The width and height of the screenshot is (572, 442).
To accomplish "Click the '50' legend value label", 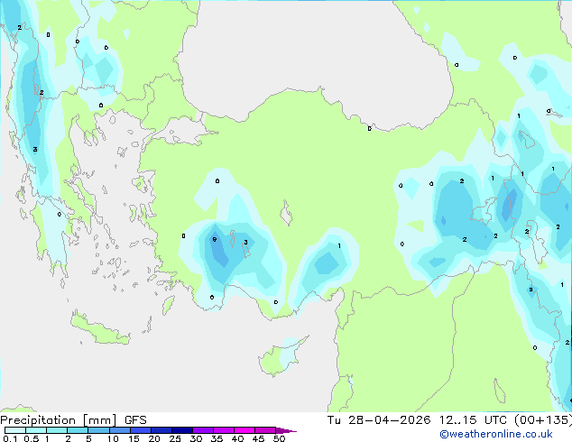I will (x=280, y=438).
